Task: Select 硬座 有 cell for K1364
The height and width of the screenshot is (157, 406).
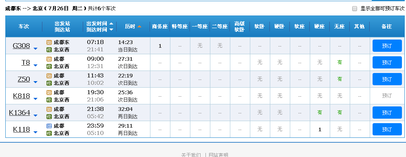Action: point(320,113)
